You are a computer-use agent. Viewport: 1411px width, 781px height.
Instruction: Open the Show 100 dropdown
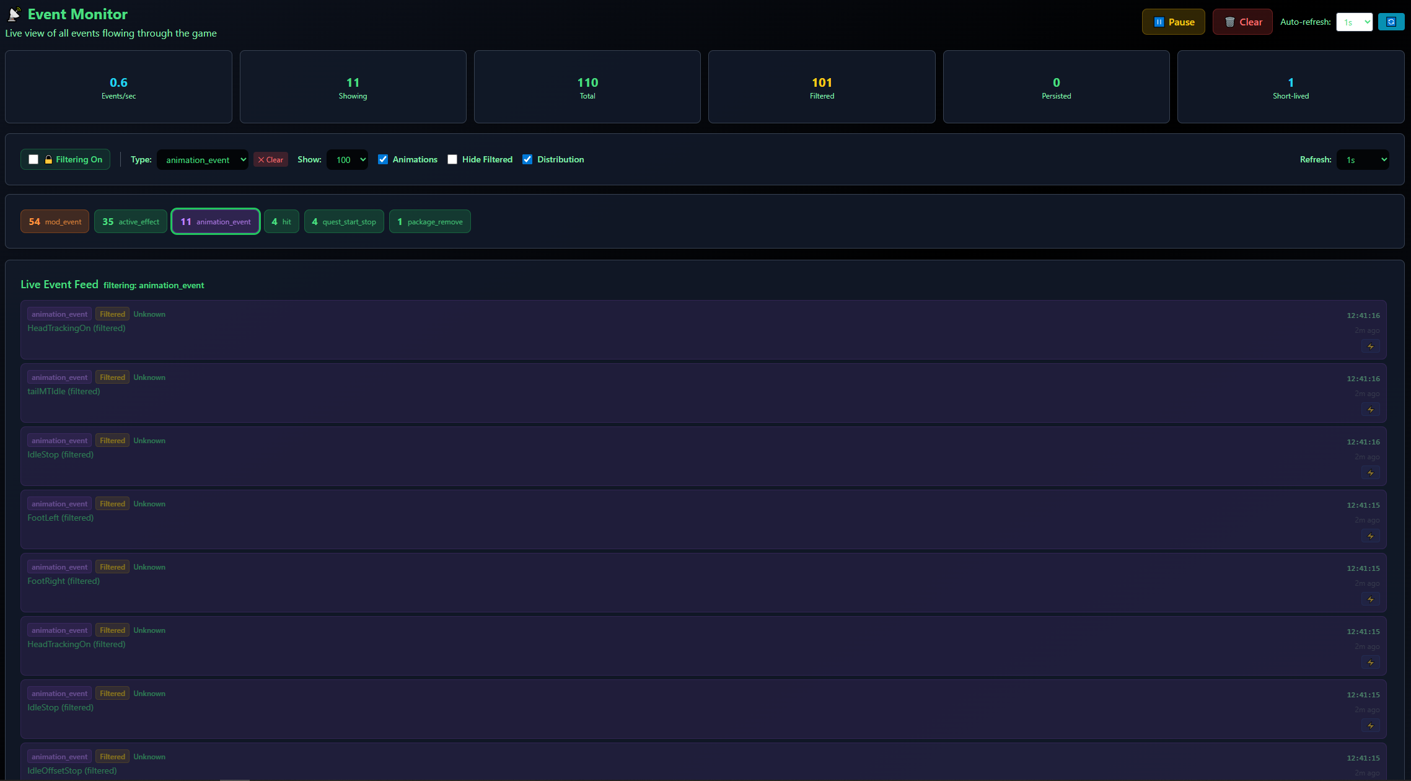(347, 160)
